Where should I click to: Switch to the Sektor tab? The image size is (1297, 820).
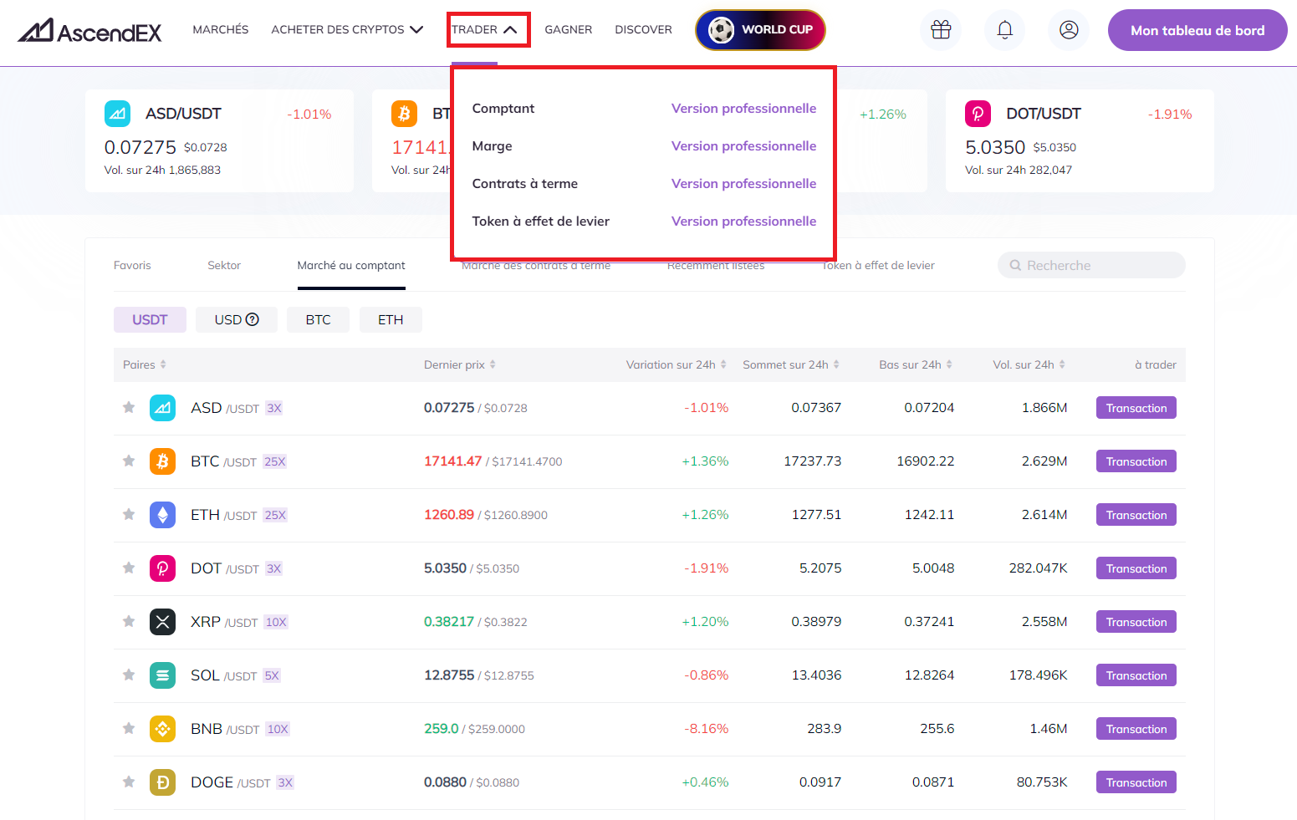pyautogui.click(x=224, y=265)
